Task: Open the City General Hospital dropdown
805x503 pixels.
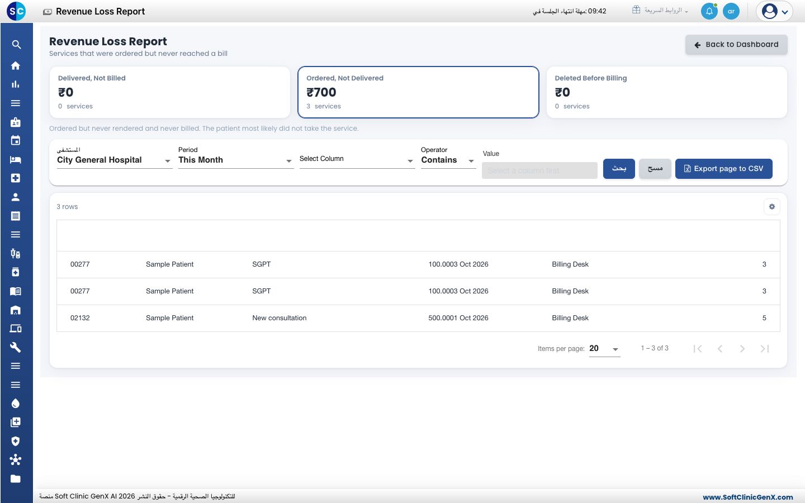Action: (x=115, y=160)
